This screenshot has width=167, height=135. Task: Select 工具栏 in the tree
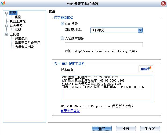tap(14, 34)
